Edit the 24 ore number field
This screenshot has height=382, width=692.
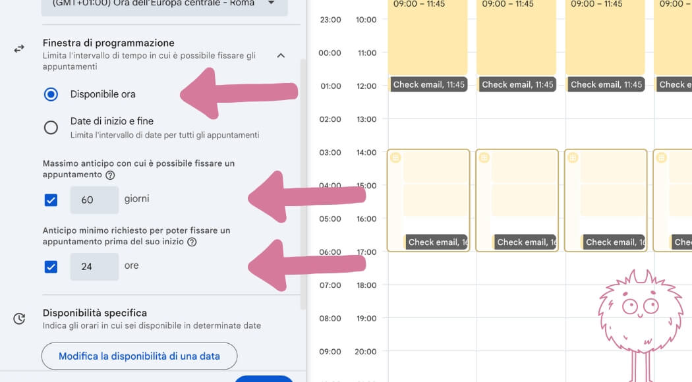[x=94, y=267]
